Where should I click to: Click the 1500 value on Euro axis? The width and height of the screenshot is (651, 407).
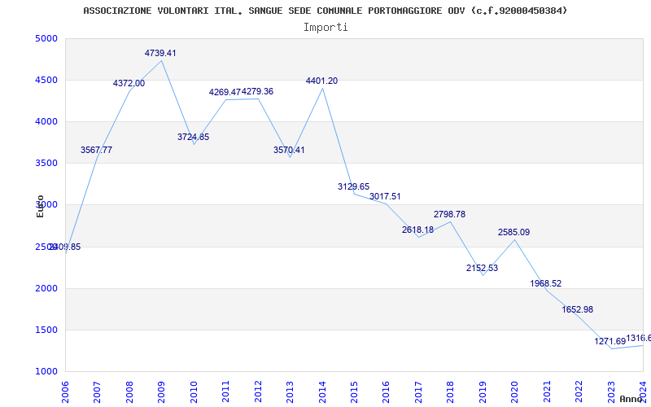46,330
